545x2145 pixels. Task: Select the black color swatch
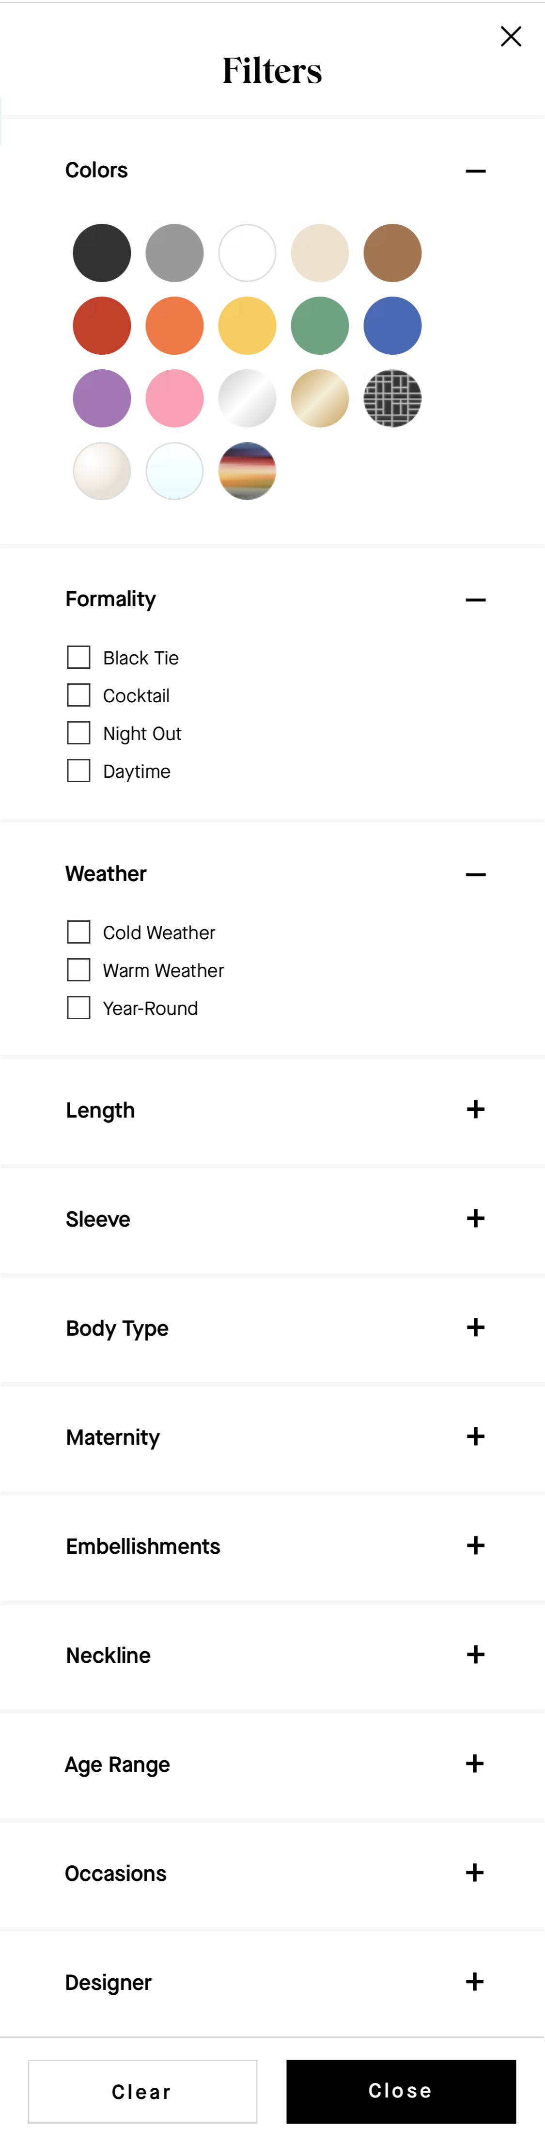tap(102, 252)
